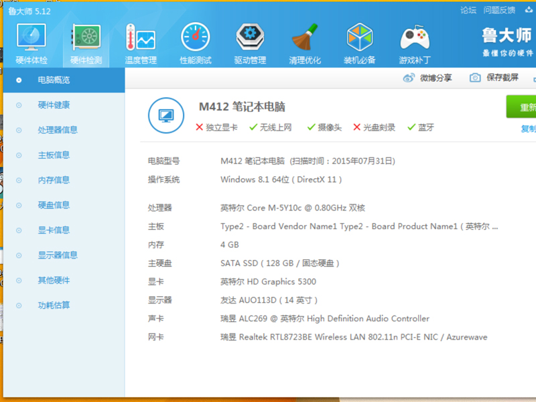Click the green 重新 rescan button

[521, 107]
